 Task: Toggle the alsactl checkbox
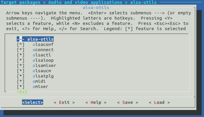(21, 55)
